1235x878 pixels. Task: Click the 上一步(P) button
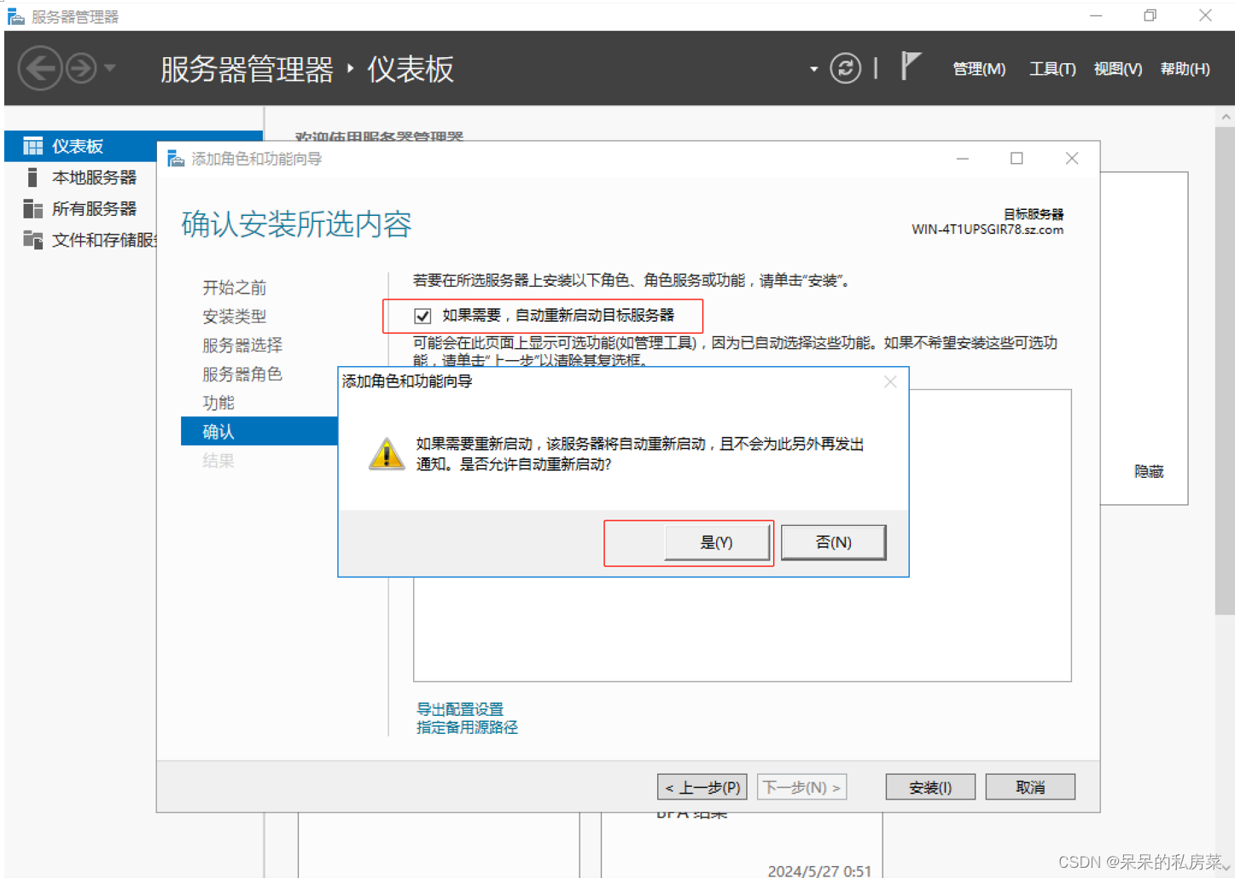pos(702,787)
